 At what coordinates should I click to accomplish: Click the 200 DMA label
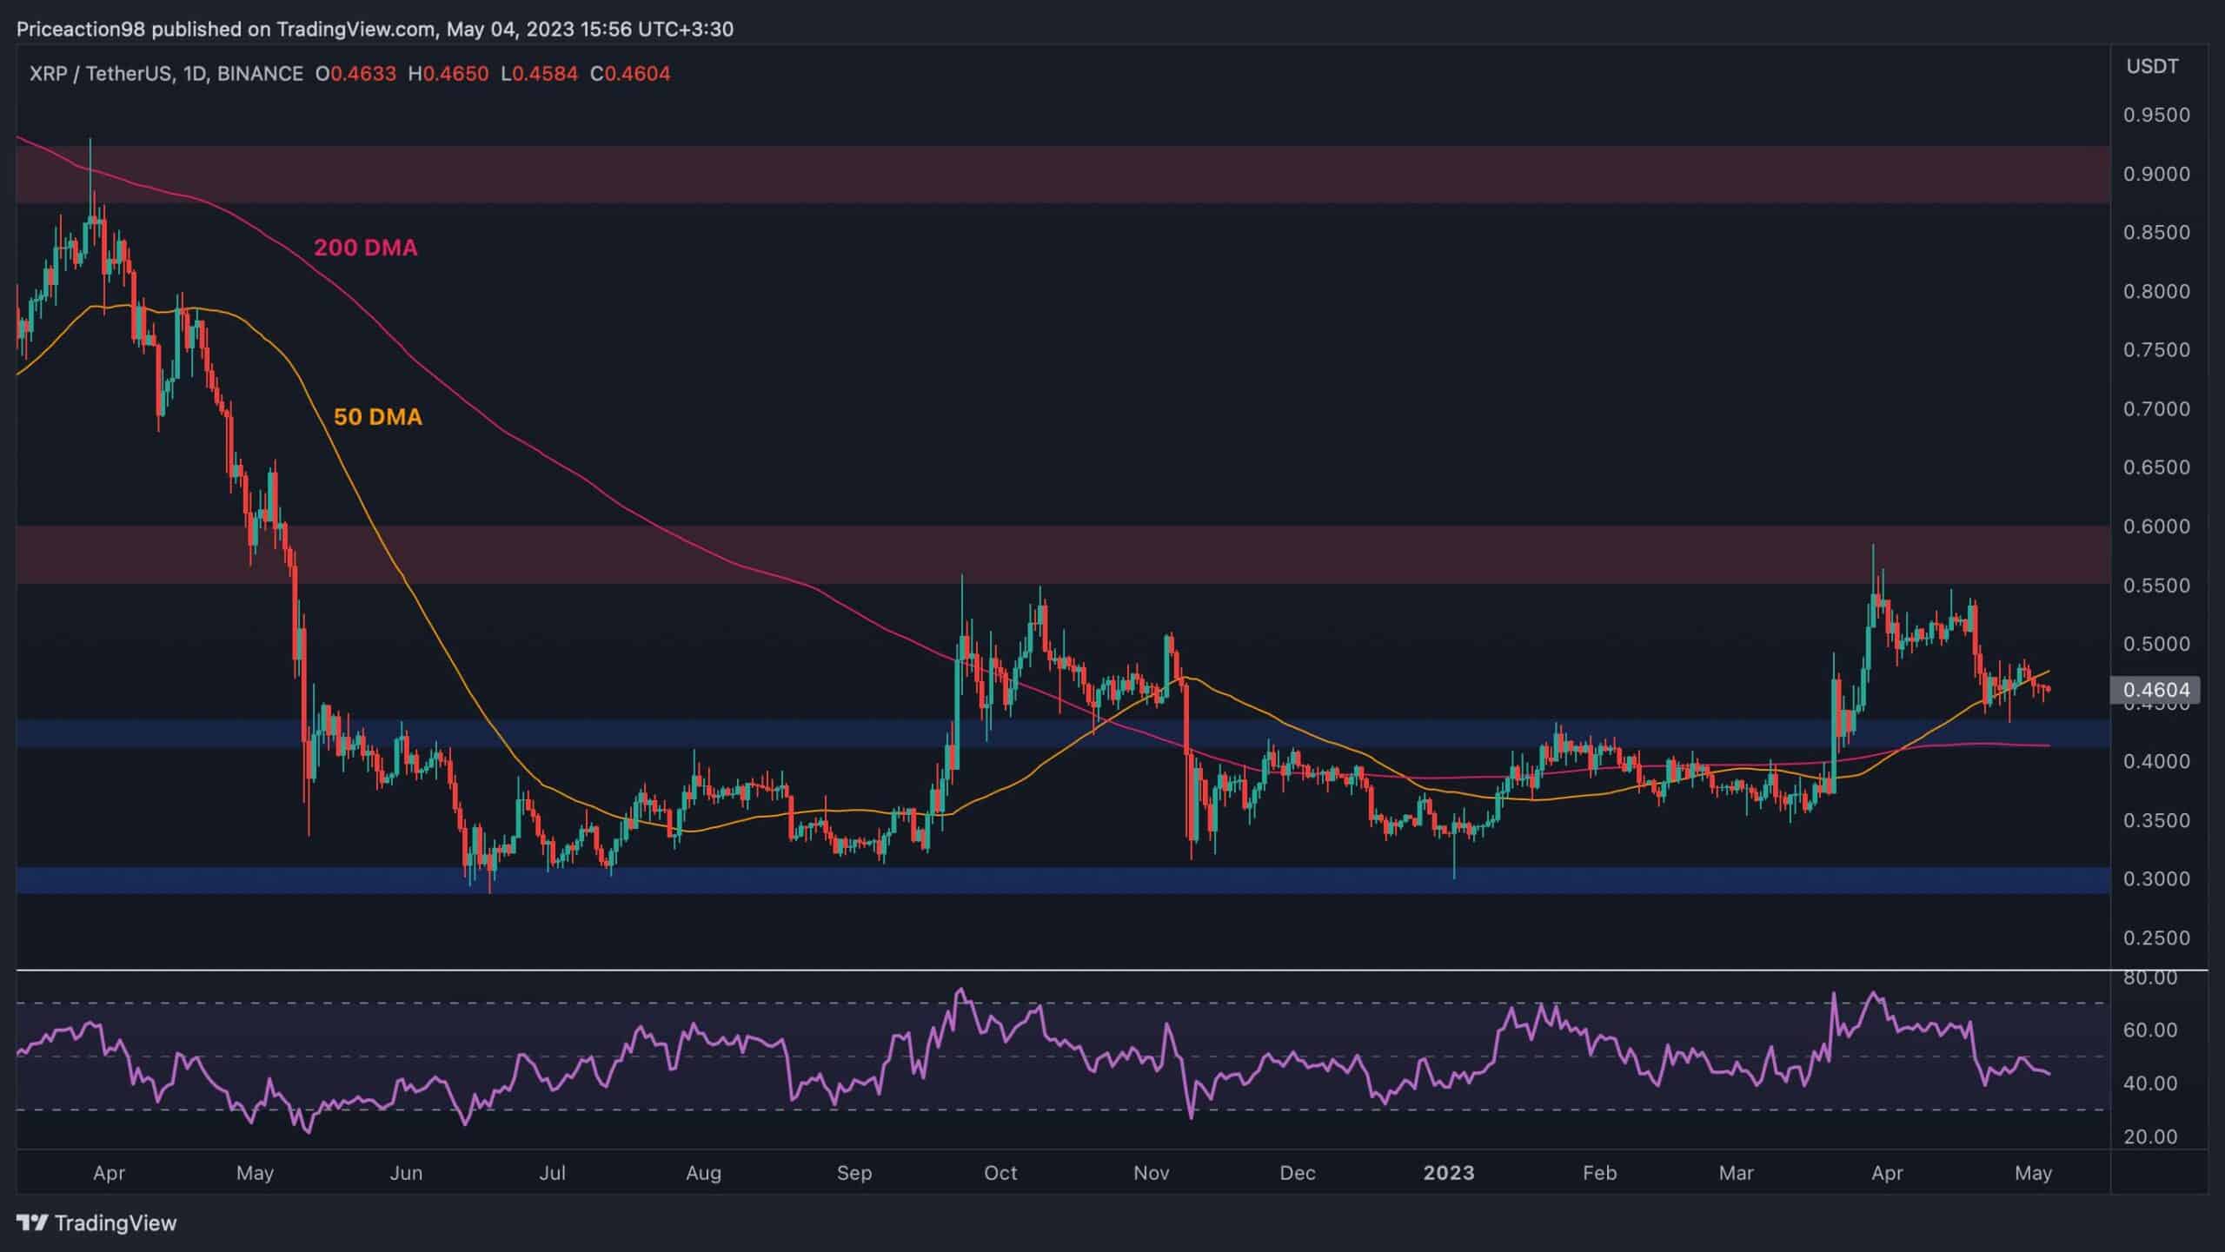click(365, 248)
